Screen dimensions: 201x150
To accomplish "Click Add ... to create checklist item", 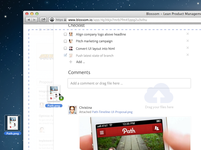I will 80,62.
